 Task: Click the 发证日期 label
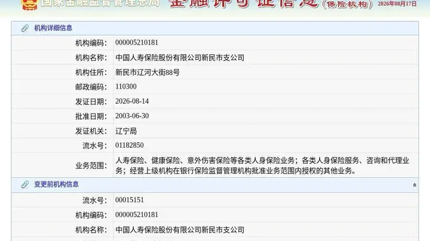91,102
